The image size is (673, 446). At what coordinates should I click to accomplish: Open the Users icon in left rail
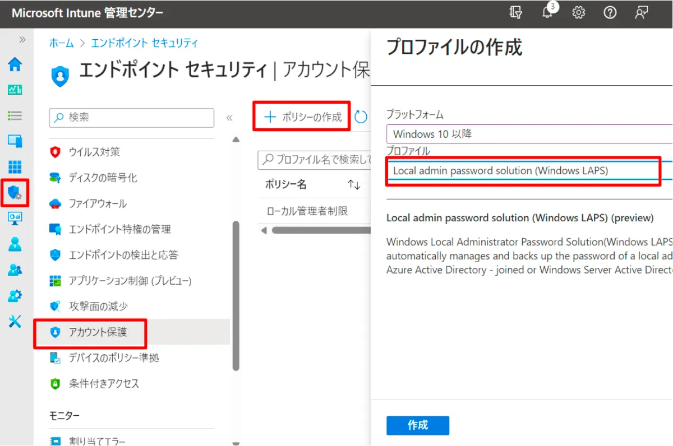(15, 244)
